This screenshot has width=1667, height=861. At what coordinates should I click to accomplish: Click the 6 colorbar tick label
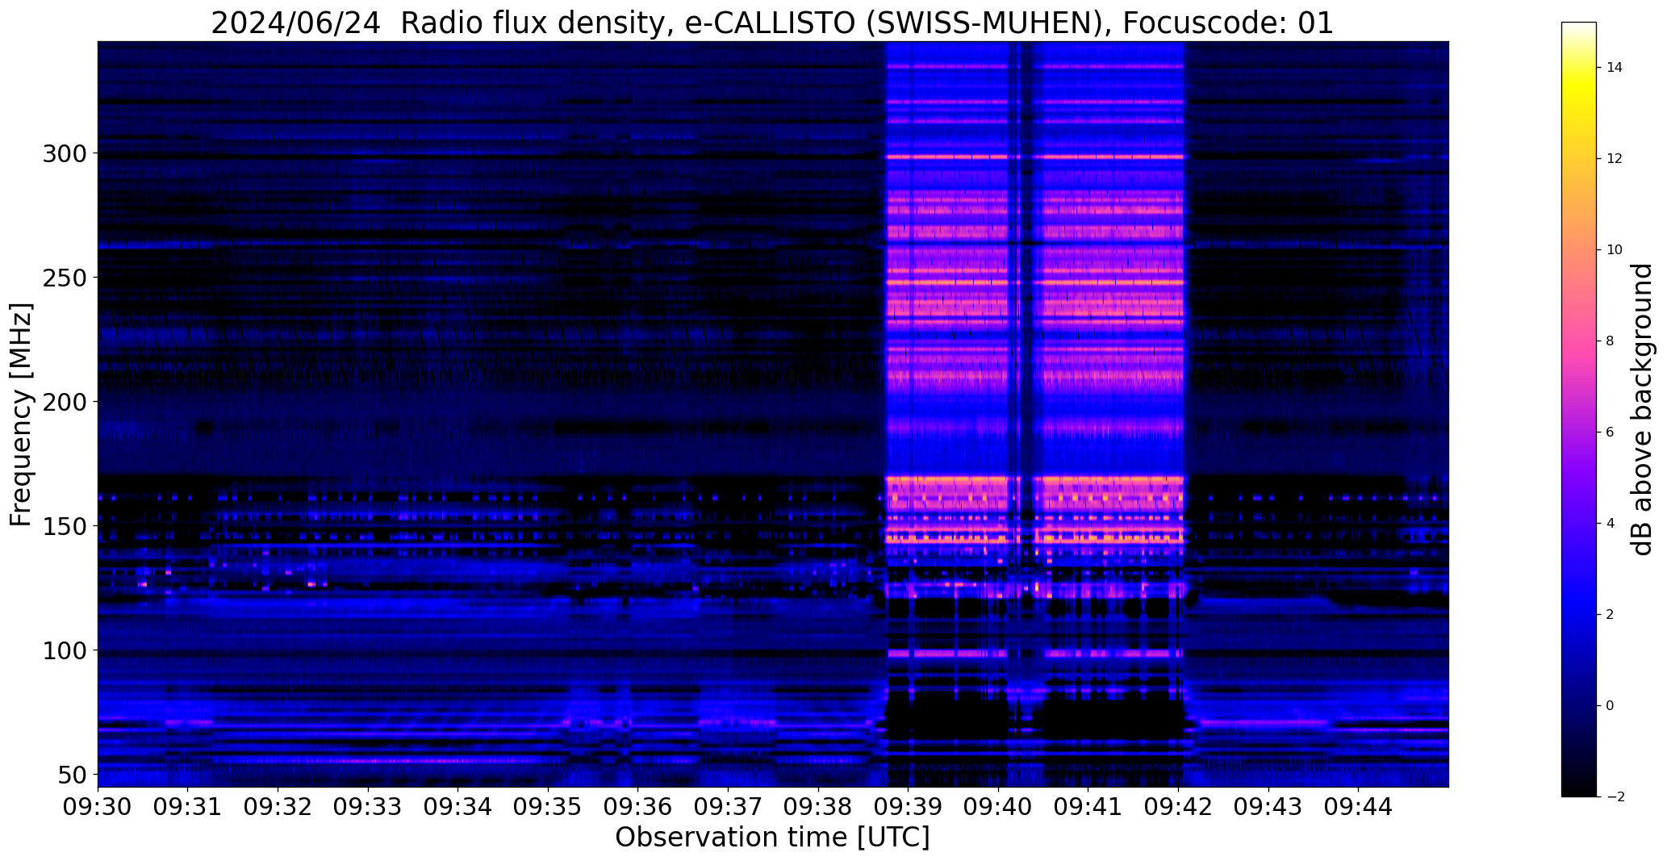pyautogui.click(x=1611, y=433)
